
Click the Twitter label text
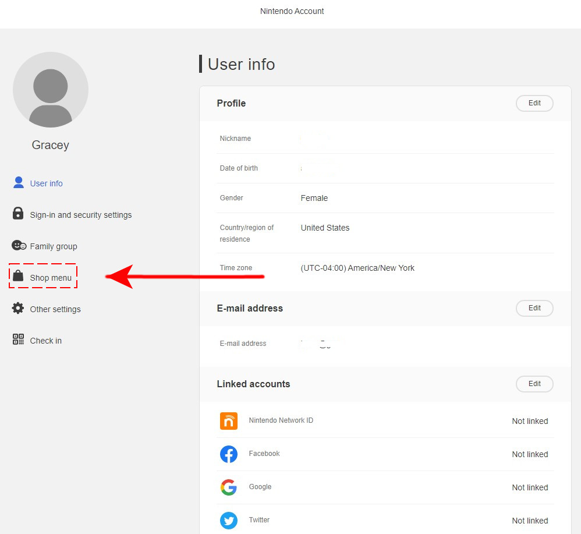[259, 520]
